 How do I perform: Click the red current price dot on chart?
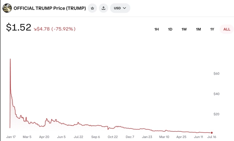[212, 133]
